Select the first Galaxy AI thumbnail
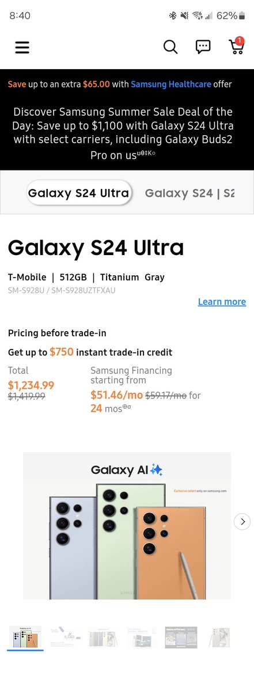This screenshot has width=254, height=691. click(25, 637)
